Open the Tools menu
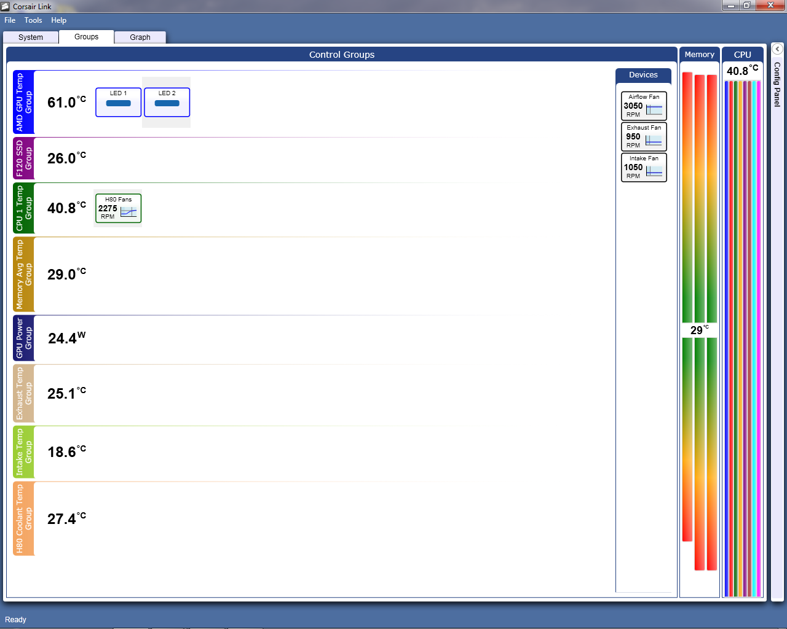 (x=33, y=20)
